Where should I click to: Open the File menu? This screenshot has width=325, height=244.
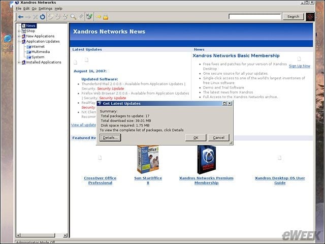18,9
